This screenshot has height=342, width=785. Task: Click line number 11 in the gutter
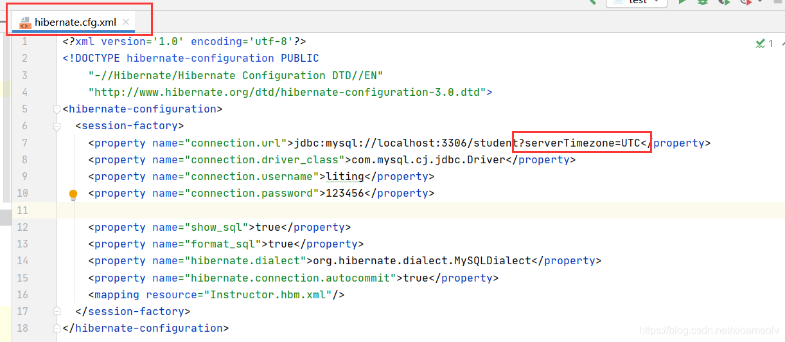pos(22,210)
